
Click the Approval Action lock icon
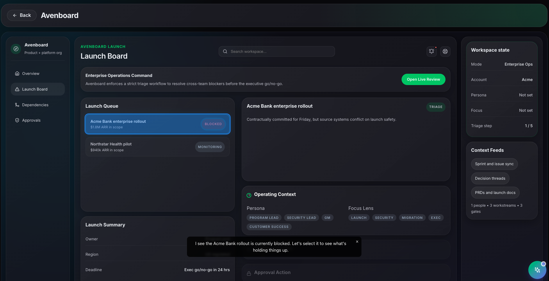click(x=249, y=273)
